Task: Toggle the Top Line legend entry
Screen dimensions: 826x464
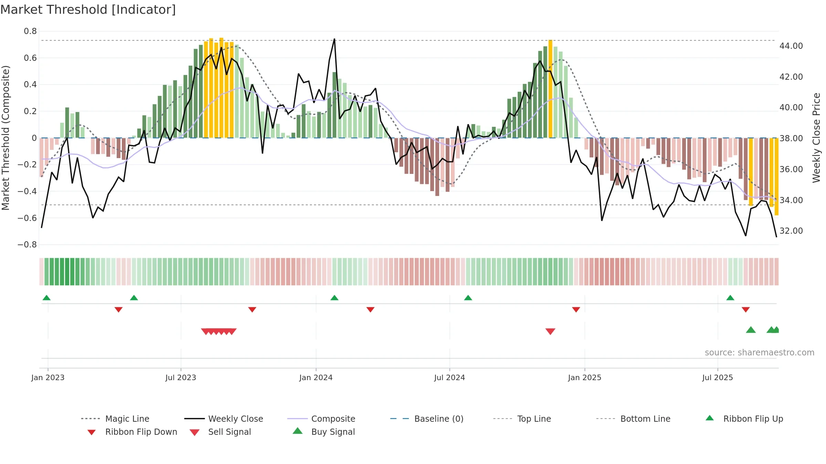Action: pyautogui.click(x=522, y=419)
